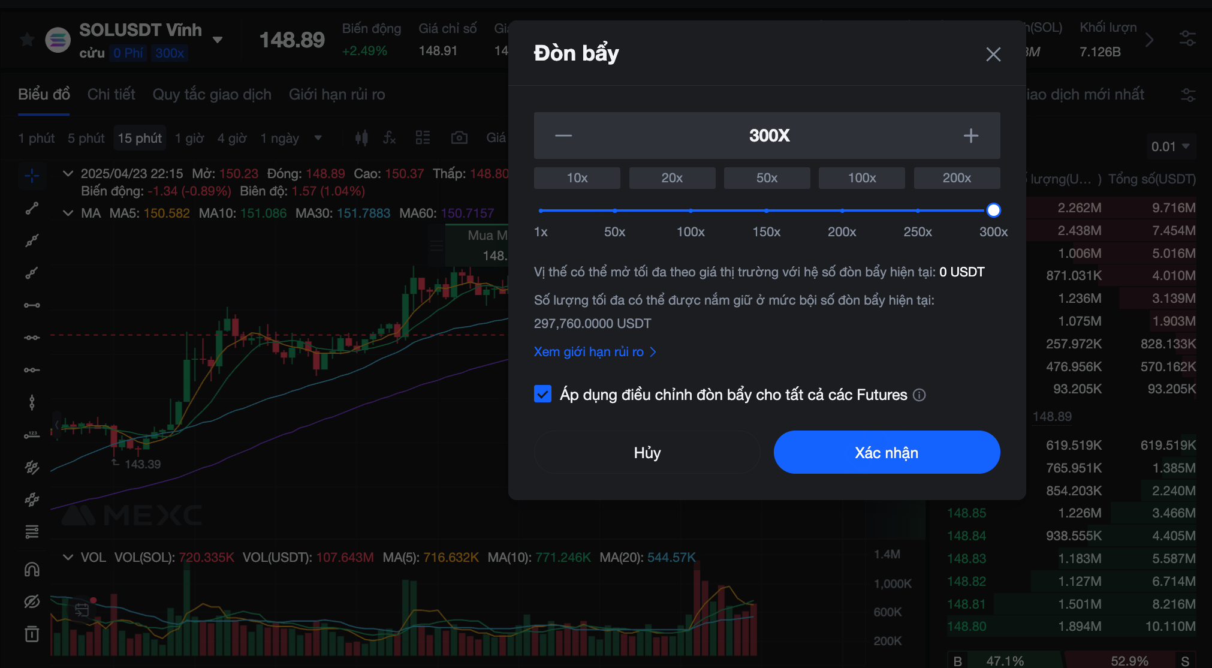Click the minus to decrease leverage

pyautogui.click(x=563, y=136)
